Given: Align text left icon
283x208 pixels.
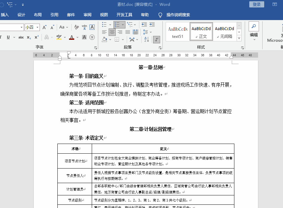Looking at the screenshot, I should [104, 32].
